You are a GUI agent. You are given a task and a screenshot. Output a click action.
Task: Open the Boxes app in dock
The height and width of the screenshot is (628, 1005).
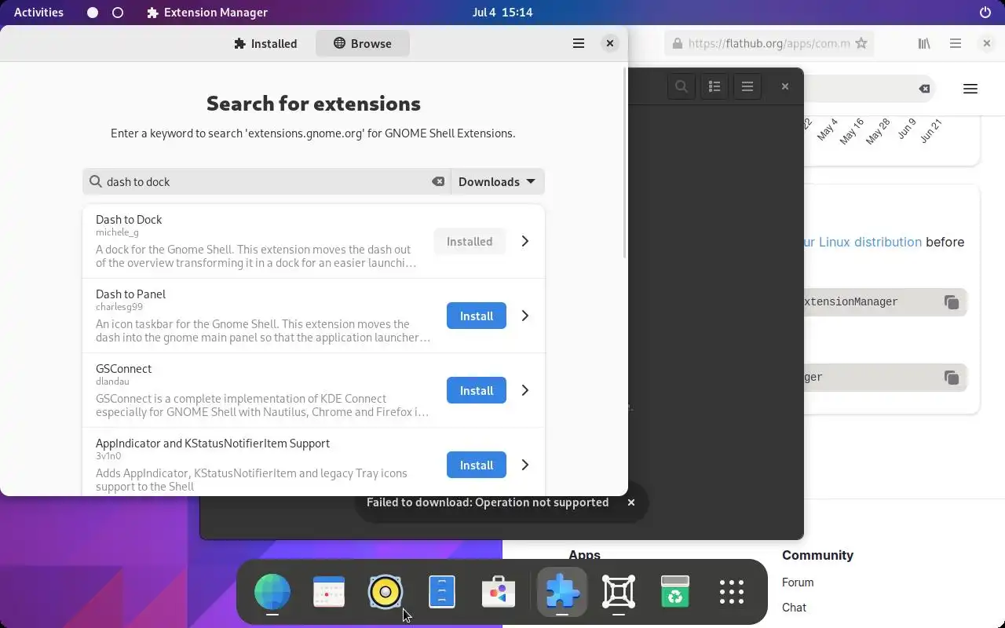click(619, 592)
